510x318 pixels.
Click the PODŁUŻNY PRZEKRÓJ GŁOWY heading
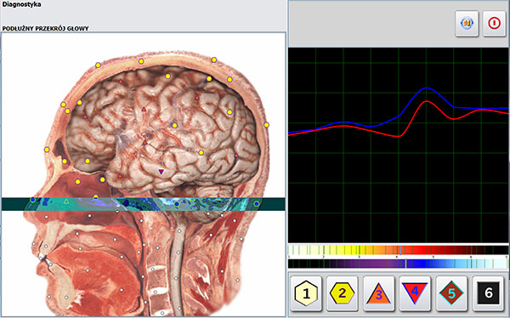(46, 29)
